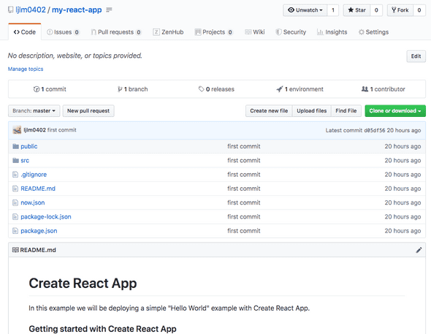Click the New pull request button
Screen dimensions: 431x334
pyautogui.click(x=88, y=111)
